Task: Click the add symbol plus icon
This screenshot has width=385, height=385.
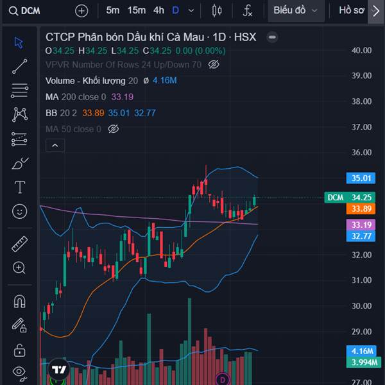Action: [x=81, y=11]
